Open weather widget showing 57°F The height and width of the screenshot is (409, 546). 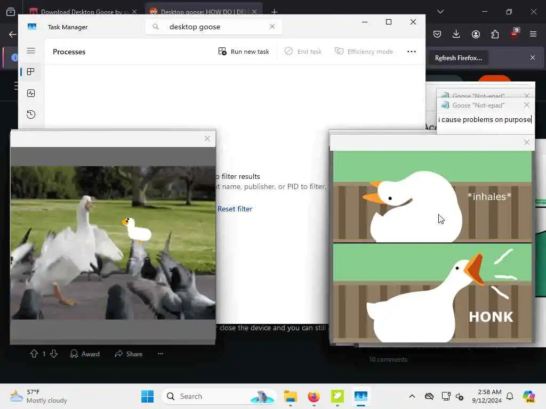click(38, 396)
